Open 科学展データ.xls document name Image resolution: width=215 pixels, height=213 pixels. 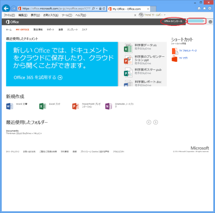[x=146, y=45]
